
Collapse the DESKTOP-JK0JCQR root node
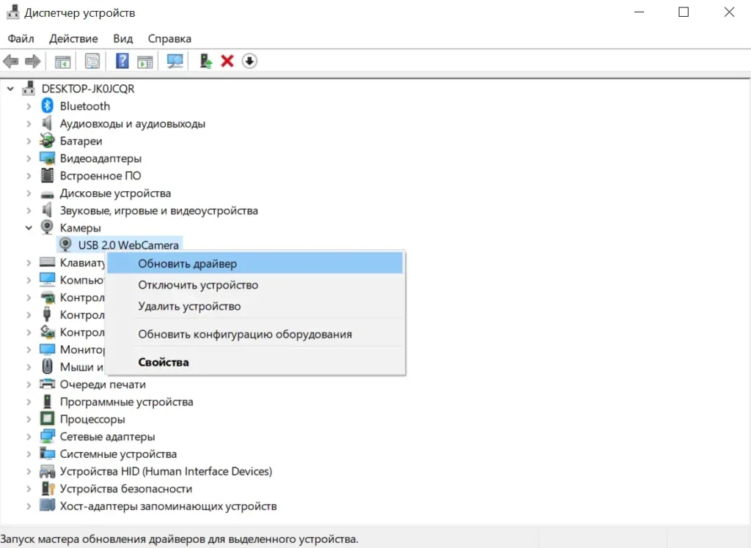point(10,89)
